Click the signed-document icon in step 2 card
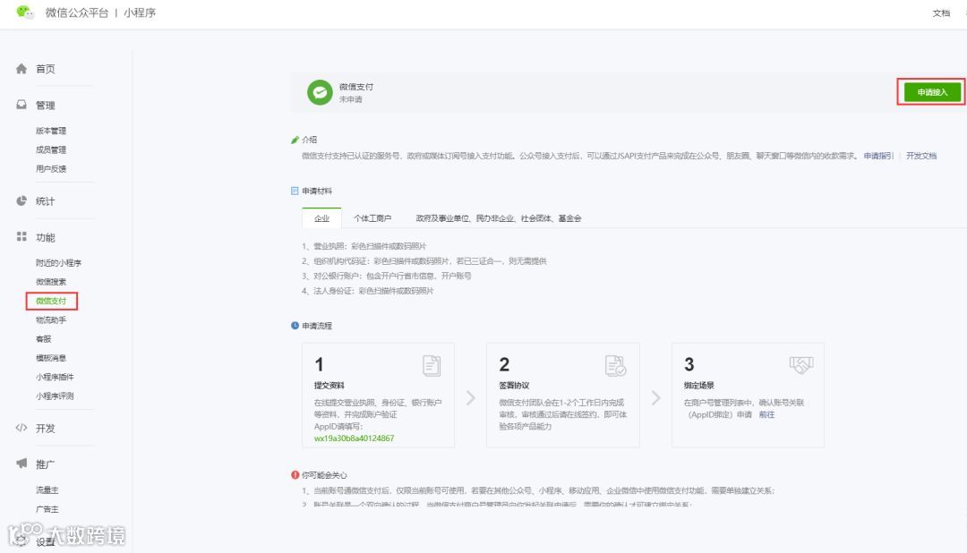 pyautogui.click(x=615, y=366)
